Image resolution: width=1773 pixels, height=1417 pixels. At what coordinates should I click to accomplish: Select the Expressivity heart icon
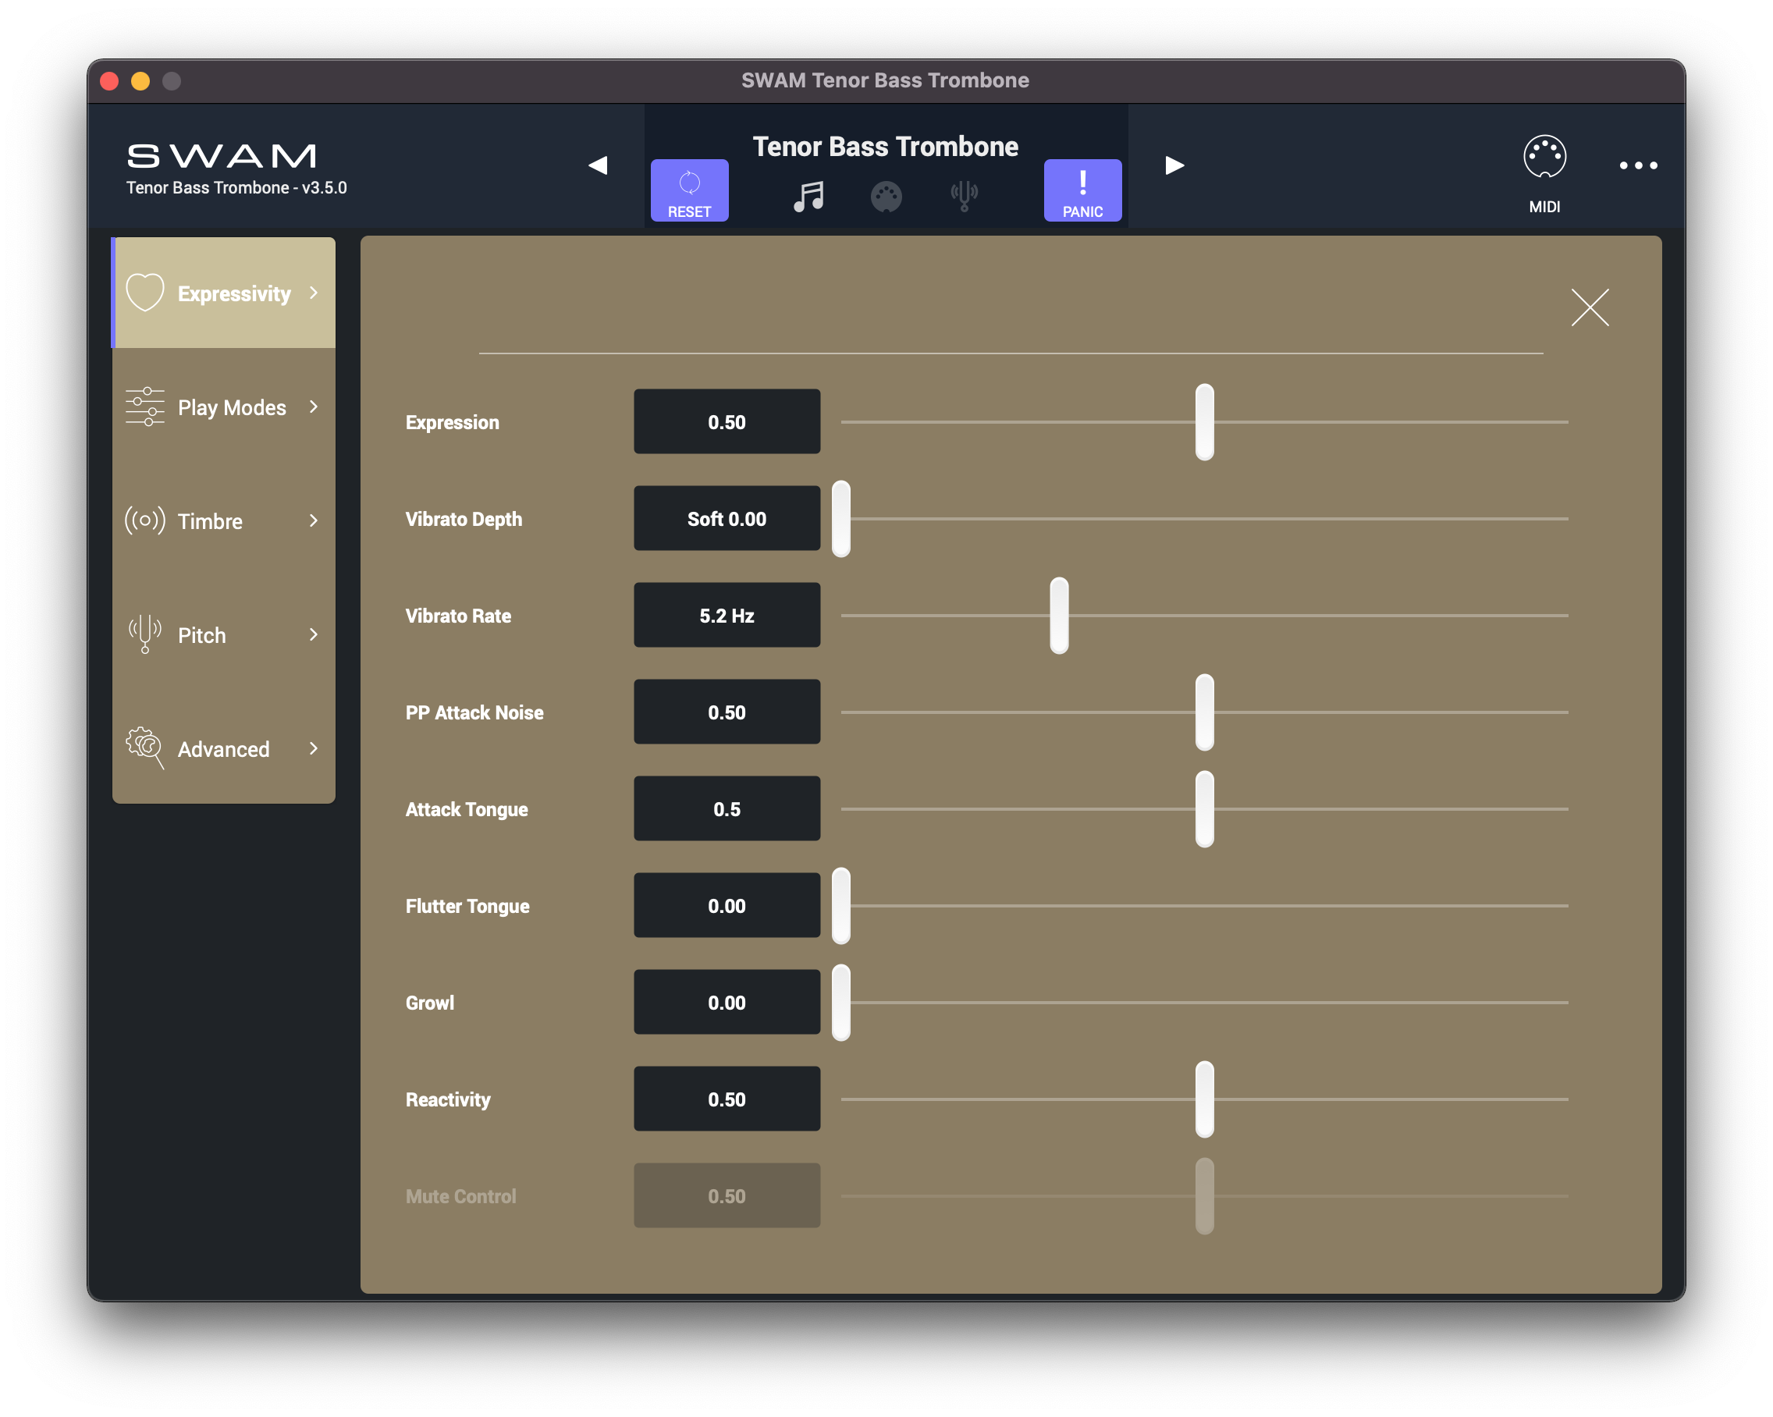[x=144, y=292]
